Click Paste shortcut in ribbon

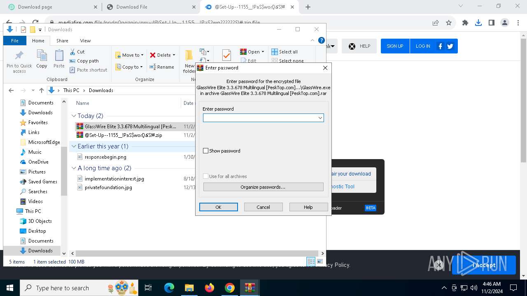88,70
